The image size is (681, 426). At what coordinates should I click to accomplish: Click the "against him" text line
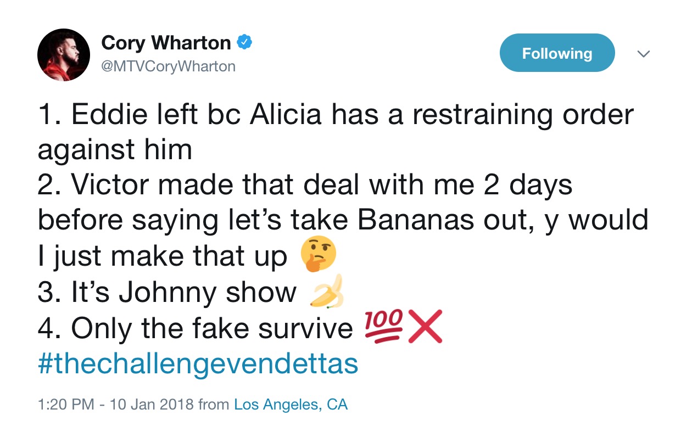click(115, 149)
